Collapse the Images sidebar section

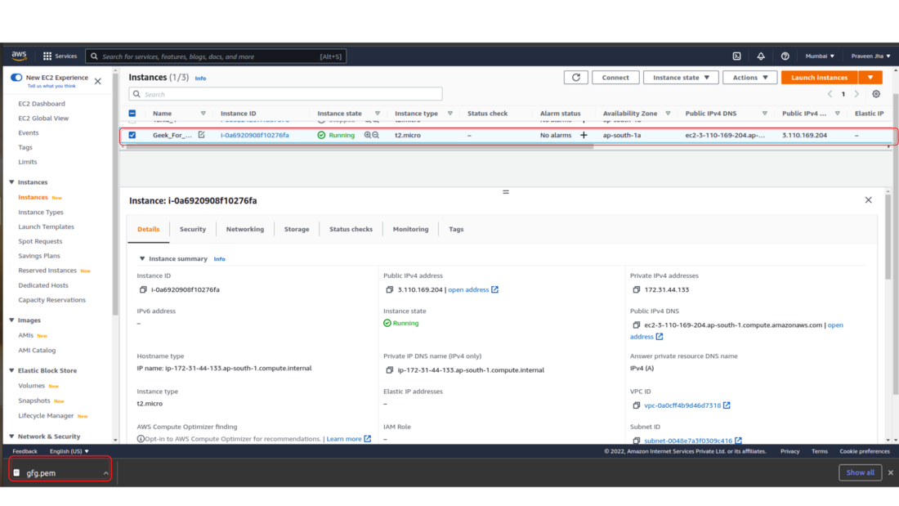pyautogui.click(x=11, y=320)
